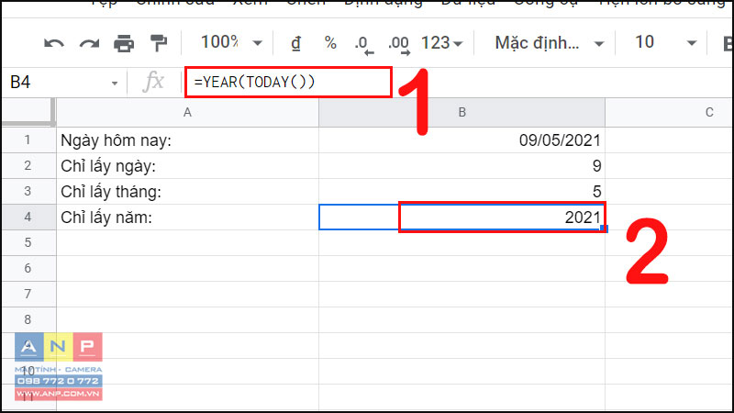The width and height of the screenshot is (734, 413).
Task: Format as currency with đ icon
Action: [295, 43]
